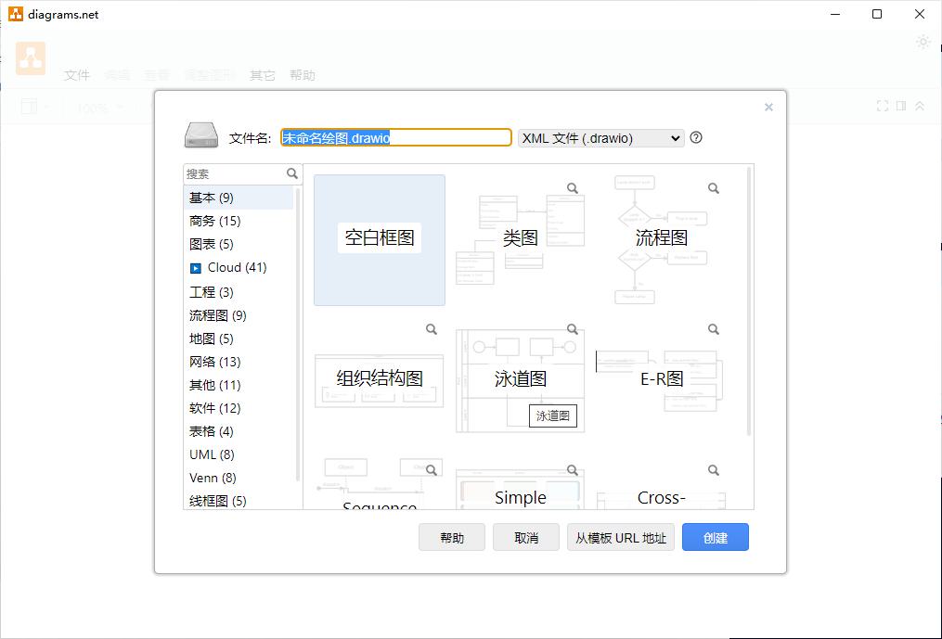Viewport: 942px width, 639px height.
Task: Select the 图表 (5) category
Action: click(239, 245)
